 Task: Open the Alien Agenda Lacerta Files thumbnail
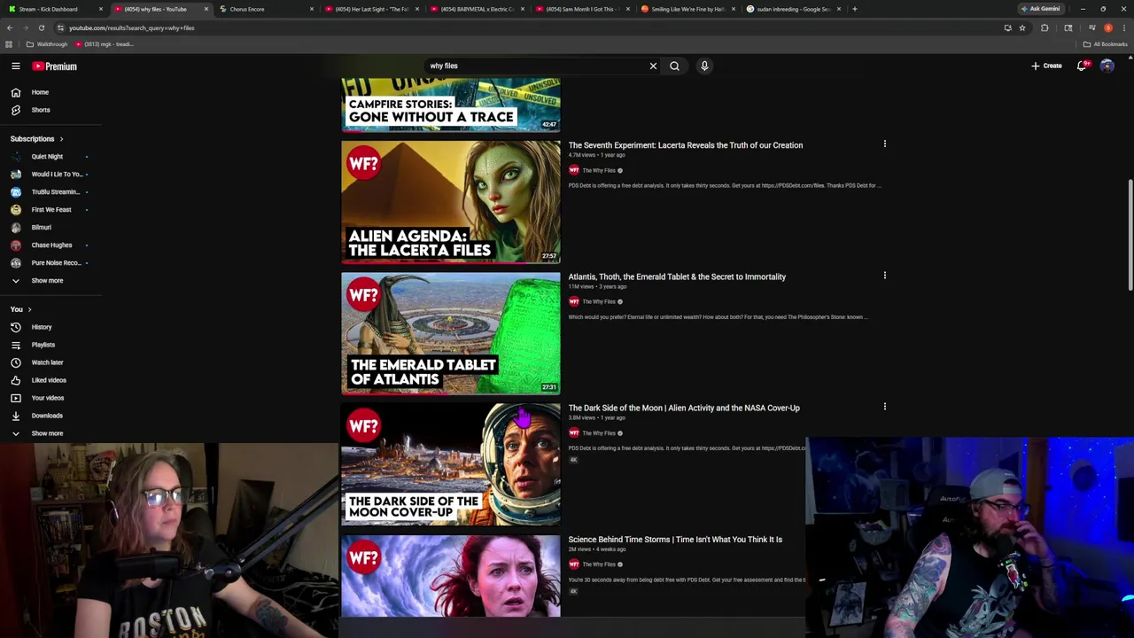point(451,202)
